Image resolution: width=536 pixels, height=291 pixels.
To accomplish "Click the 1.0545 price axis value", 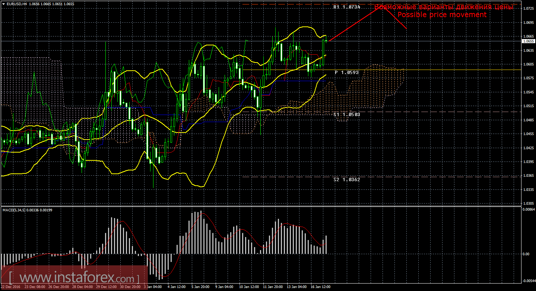I will coord(528,92).
